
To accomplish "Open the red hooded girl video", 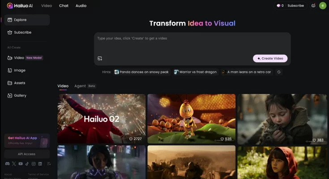I will click(282, 163).
